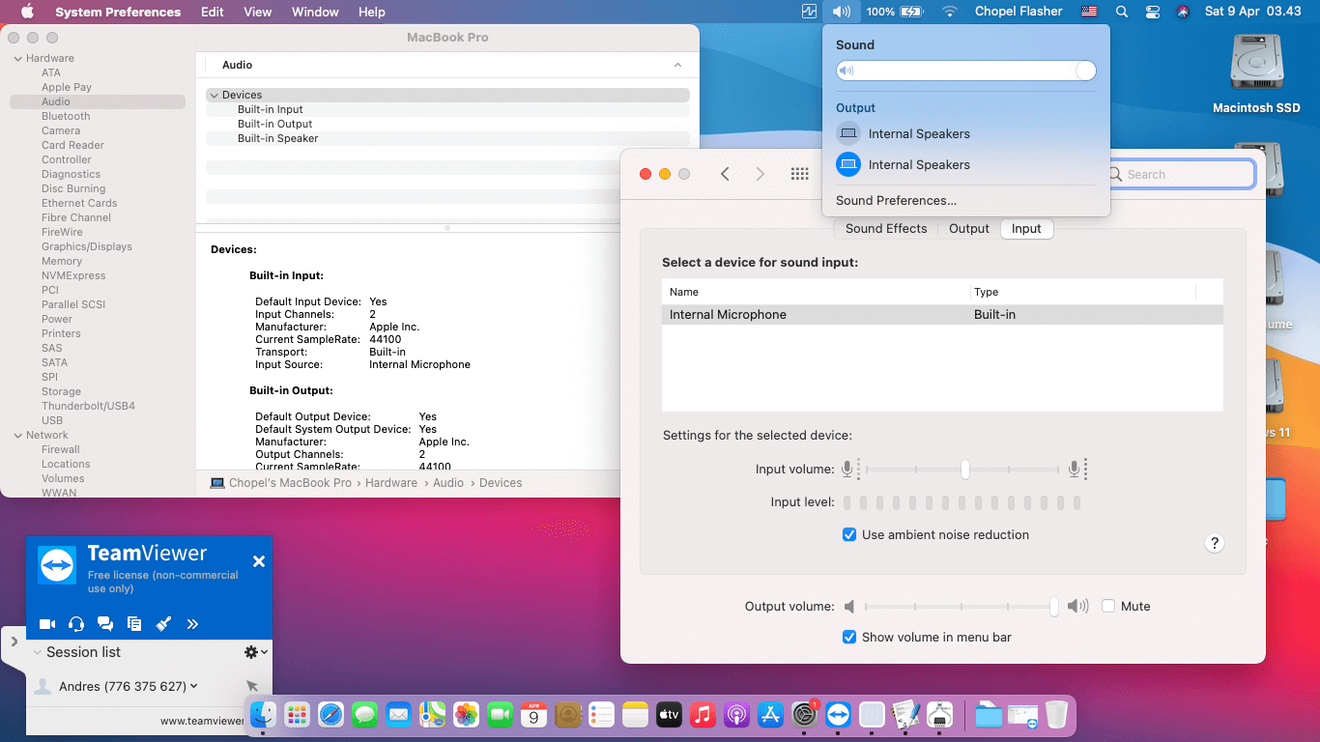
Task: Open the TeamViewer gear settings dropdown
Action: (255, 652)
